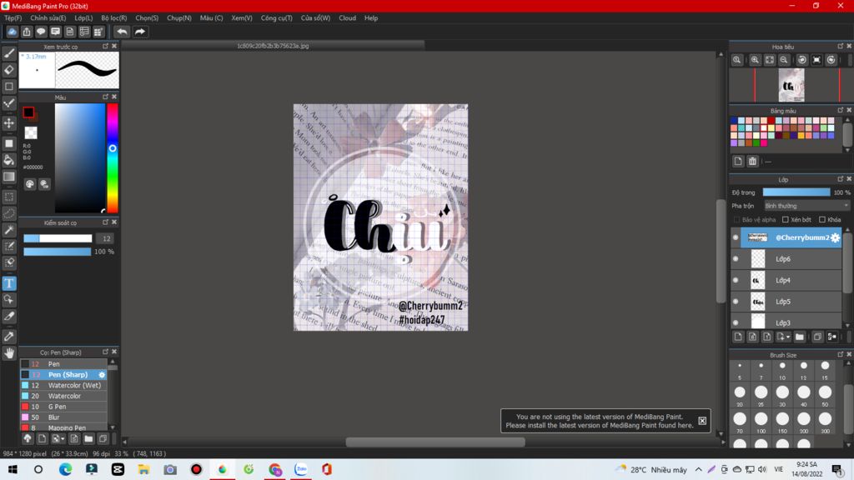The height and width of the screenshot is (480, 854).
Task: Zoom in using navigator magnifier plus
Action: (x=755, y=60)
